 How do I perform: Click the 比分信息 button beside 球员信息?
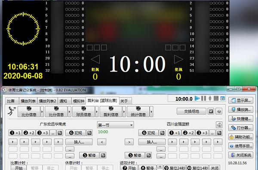pos(56,111)
